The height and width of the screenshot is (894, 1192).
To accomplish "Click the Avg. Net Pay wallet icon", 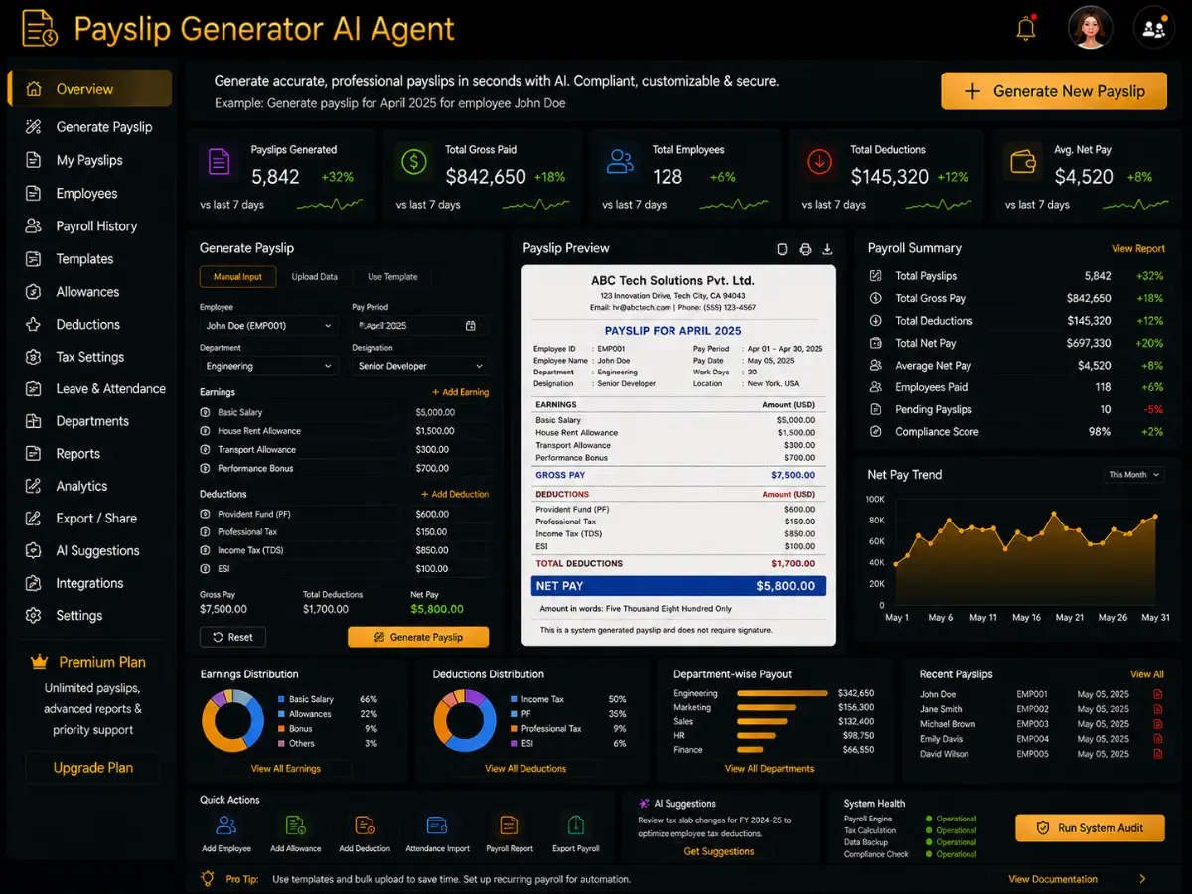I will pos(1023,162).
